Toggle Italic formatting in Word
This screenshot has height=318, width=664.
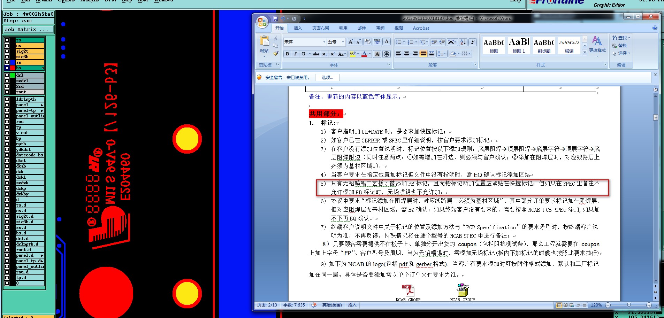[295, 54]
